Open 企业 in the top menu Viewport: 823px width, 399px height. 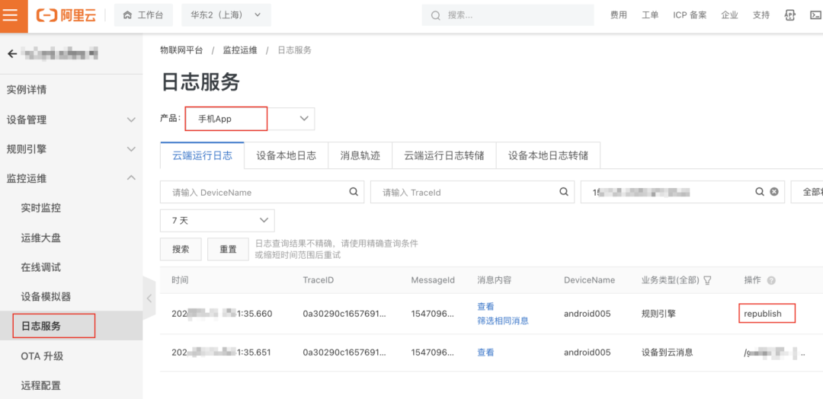pos(729,15)
